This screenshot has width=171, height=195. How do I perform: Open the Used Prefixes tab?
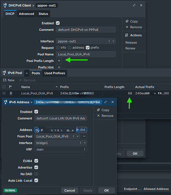coord(55,73)
